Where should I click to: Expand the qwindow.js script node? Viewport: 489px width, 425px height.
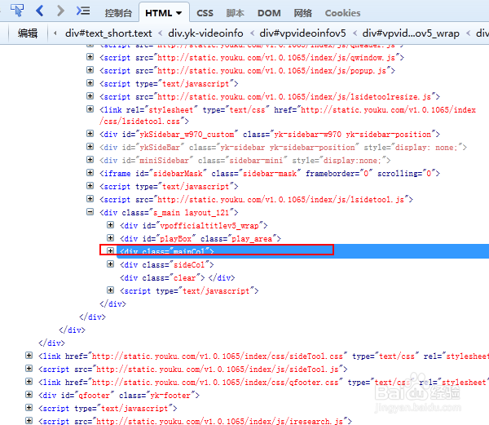(90, 57)
